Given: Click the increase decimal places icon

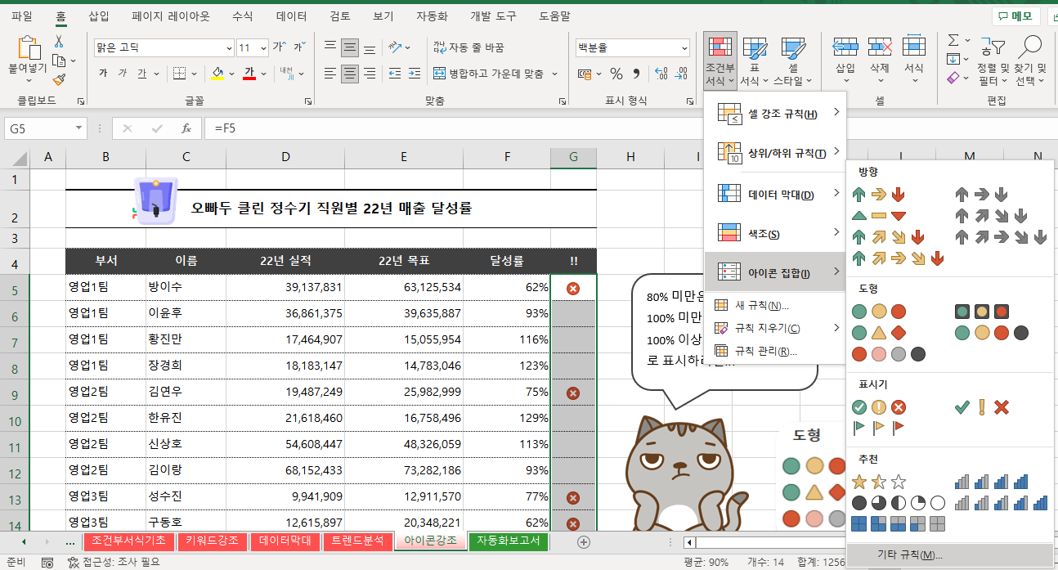Looking at the screenshot, I should point(660,74).
